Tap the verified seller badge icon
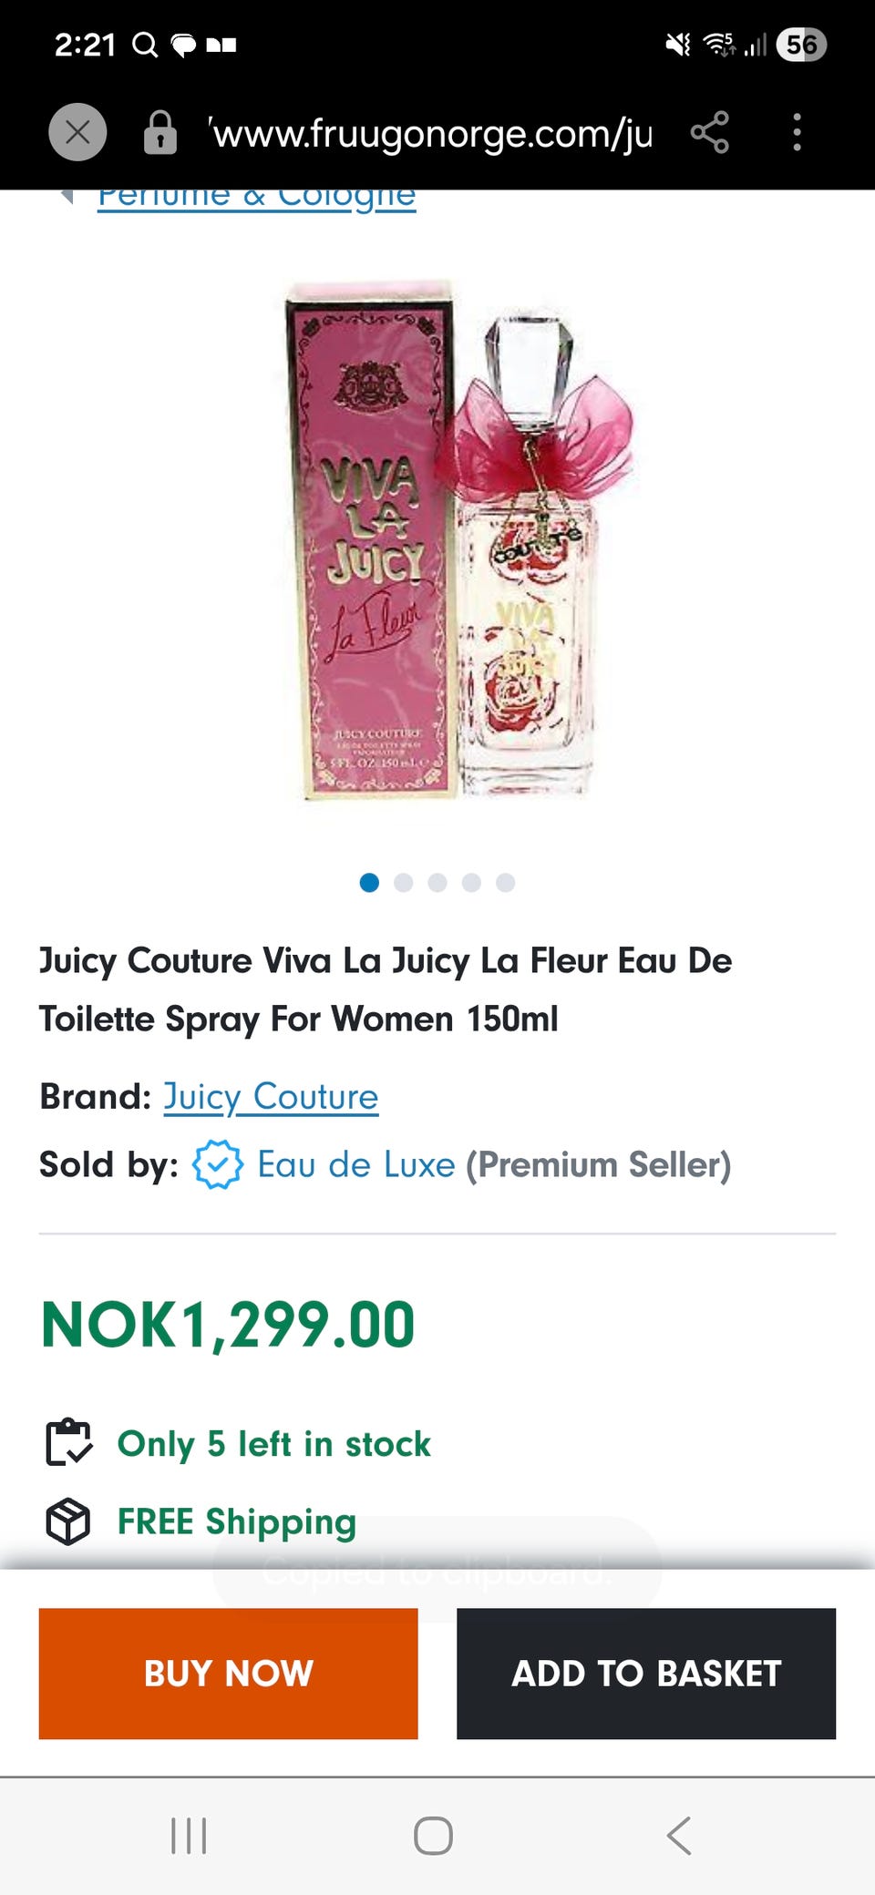The image size is (875, 1895). pyautogui.click(x=217, y=1164)
